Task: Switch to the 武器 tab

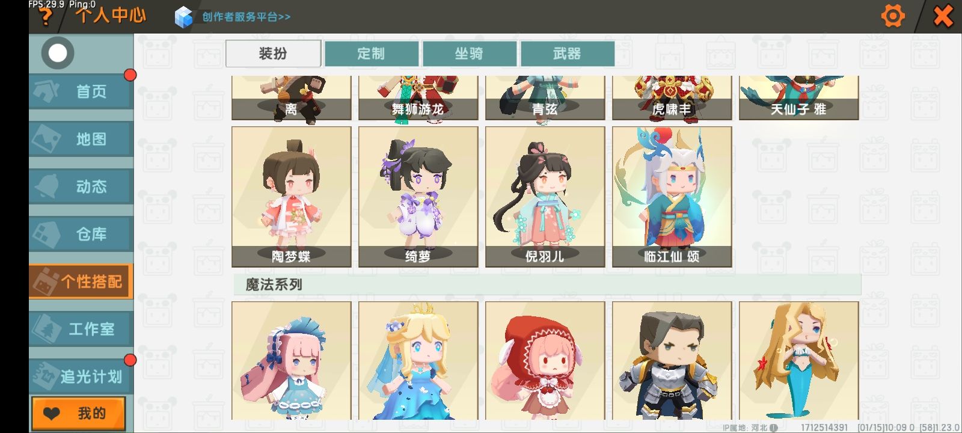Action: 567,54
